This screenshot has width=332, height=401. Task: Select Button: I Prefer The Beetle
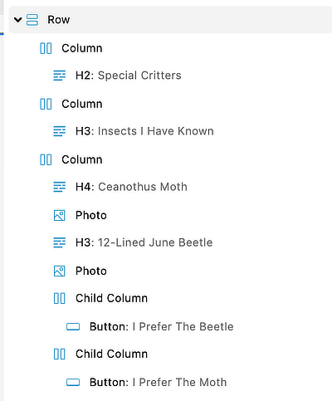[162, 327]
